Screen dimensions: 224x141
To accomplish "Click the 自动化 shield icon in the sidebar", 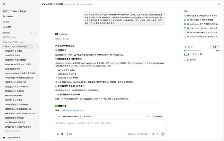I will pos(4,27).
